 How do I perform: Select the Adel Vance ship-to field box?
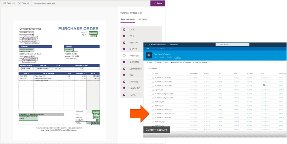click(x=69, y=49)
